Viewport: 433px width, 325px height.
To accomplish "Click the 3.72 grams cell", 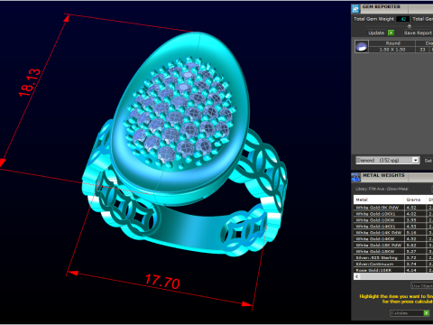I will [x=415, y=257].
